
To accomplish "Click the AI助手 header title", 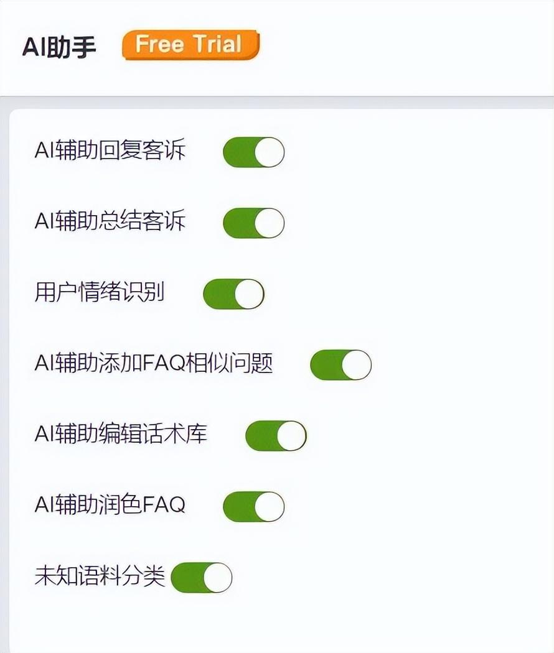I will coord(59,47).
